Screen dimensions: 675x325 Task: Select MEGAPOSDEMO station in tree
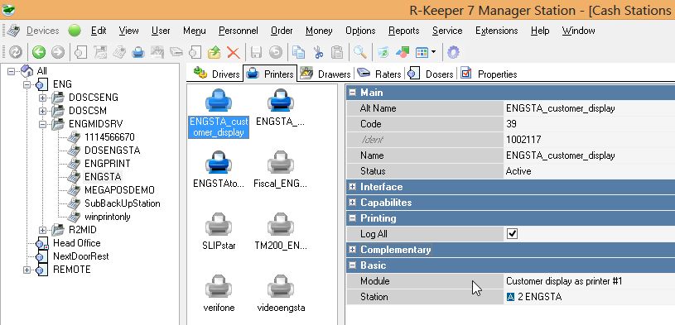119,190
